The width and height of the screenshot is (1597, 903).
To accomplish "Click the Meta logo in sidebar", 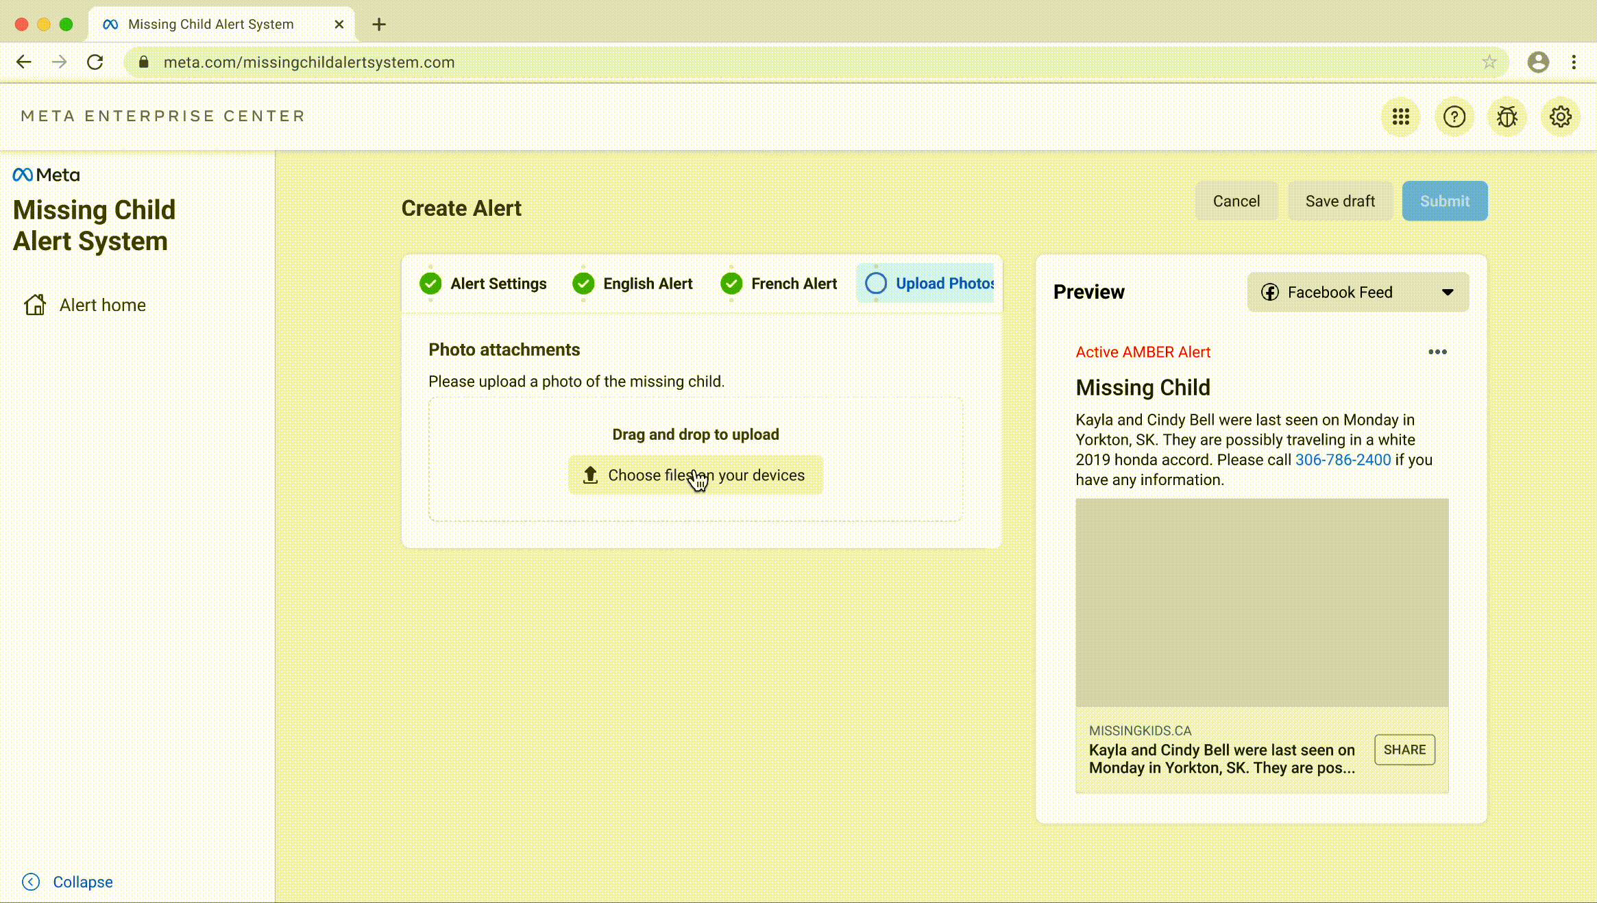I will coord(46,175).
